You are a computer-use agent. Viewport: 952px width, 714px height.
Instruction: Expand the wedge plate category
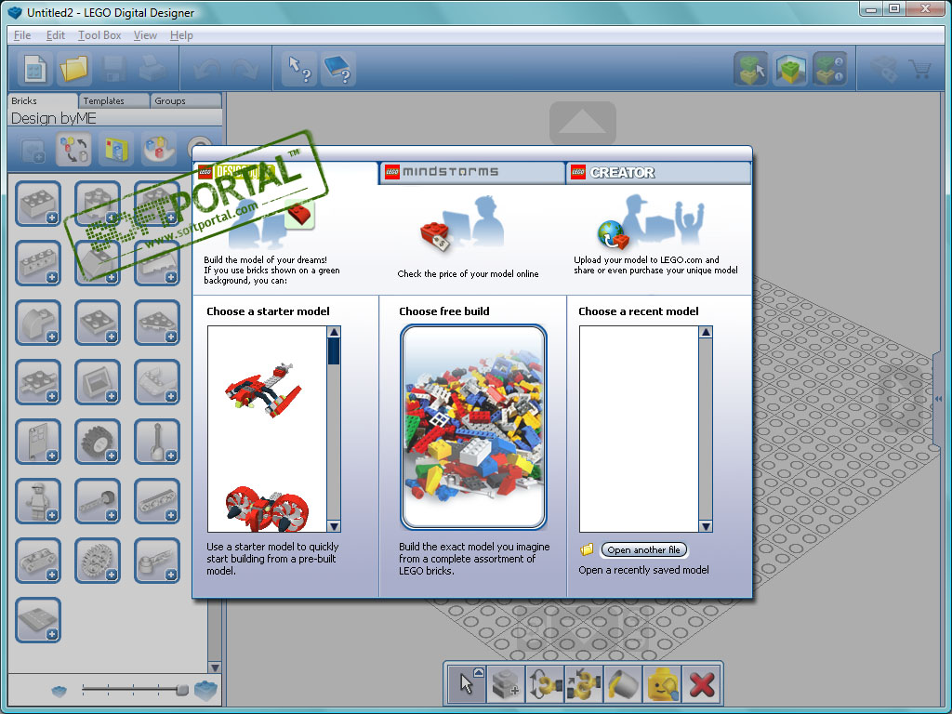156,323
